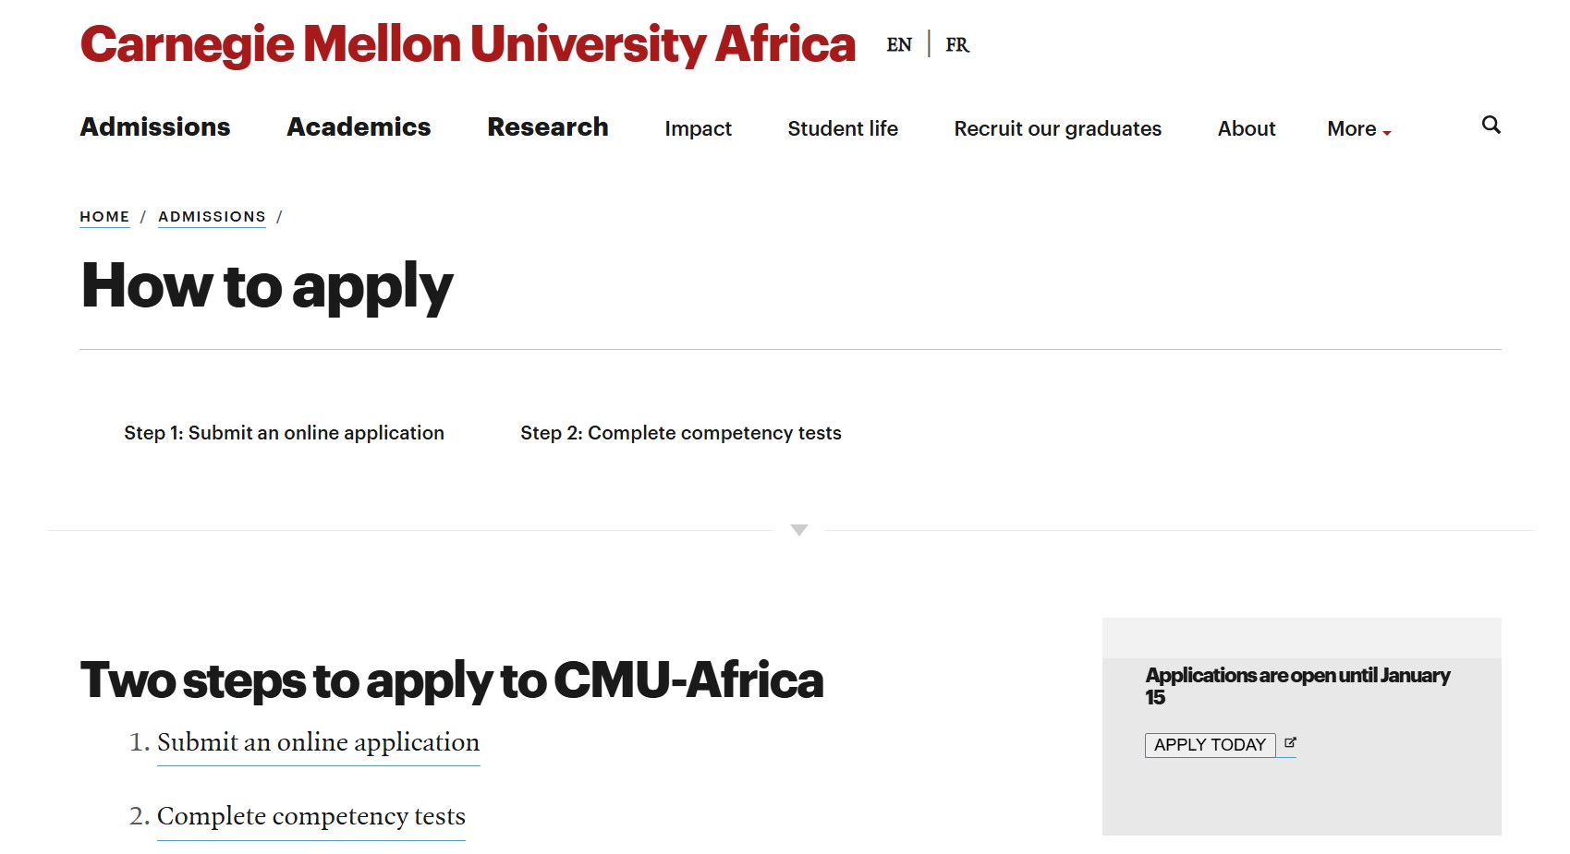
Task: Expand the More navigation dropdown
Action: 1352,129
